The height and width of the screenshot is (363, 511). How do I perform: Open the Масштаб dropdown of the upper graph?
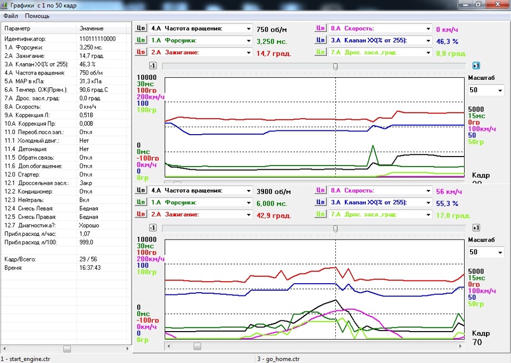[x=500, y=90]
